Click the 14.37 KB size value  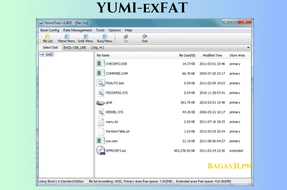pyautogui.click(x=188, y=64)
